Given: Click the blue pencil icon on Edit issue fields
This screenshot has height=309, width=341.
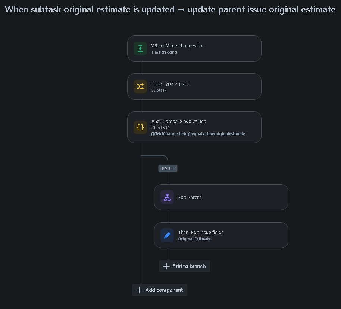Looking at the screenshot, I should point(167,235).
